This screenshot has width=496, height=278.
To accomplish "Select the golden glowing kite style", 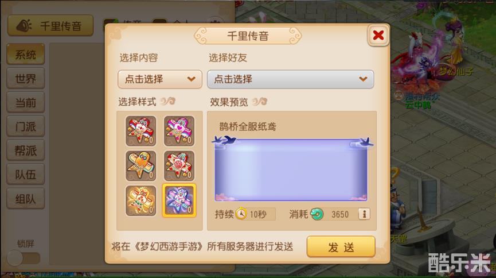I will [x=140, y=200].
